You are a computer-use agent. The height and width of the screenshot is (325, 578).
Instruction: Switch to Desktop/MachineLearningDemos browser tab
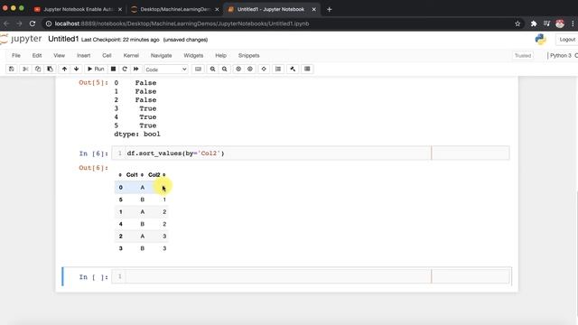coord(174,9)
